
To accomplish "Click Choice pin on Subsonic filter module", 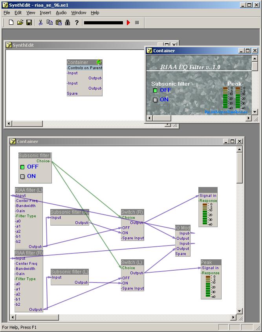I will (x=44, y=161).
